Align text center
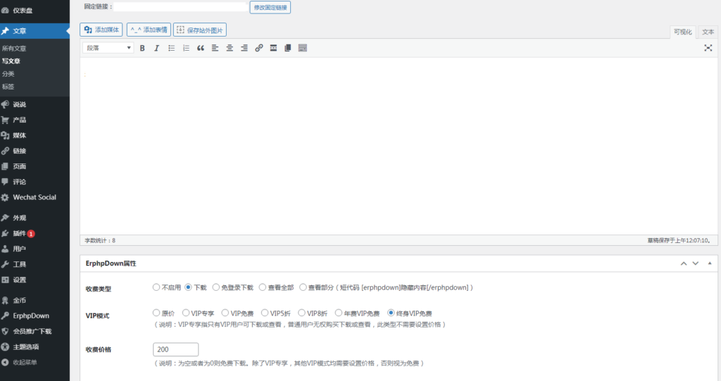The height and width of the screenshot is (381, 721). (x=230, y=48)
